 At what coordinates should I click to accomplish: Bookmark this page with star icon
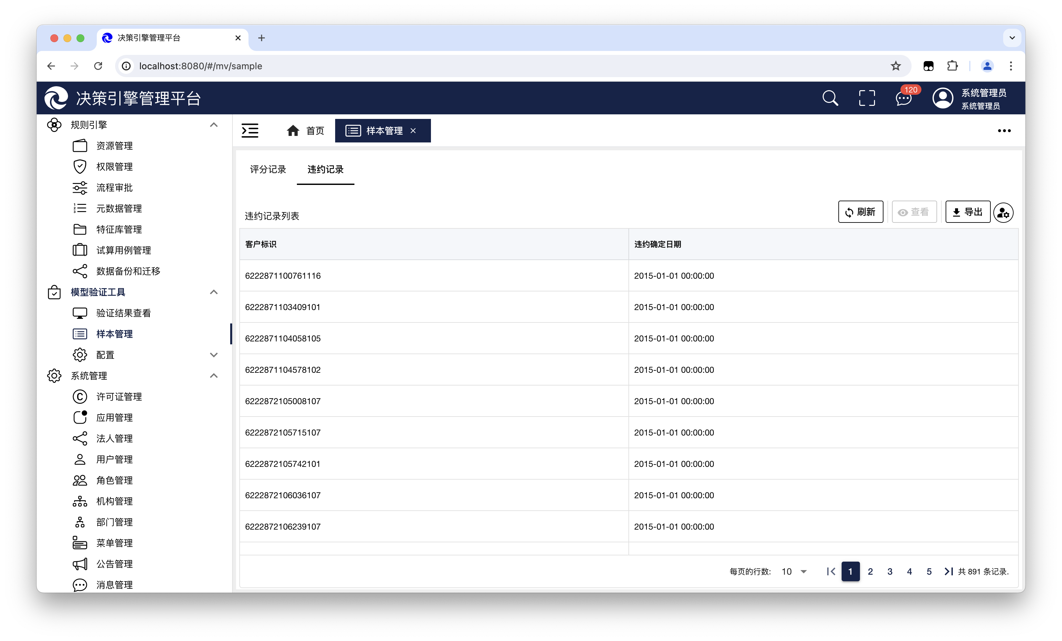[x=896, y=66]
